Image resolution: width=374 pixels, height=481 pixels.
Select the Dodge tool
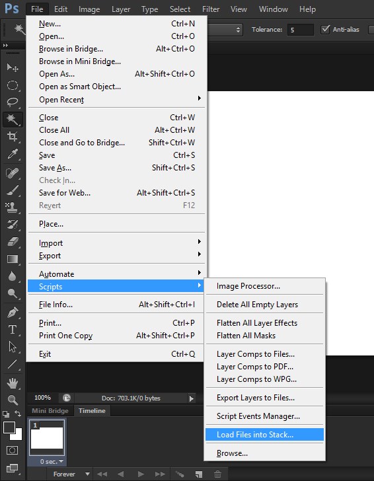(13, 293)
